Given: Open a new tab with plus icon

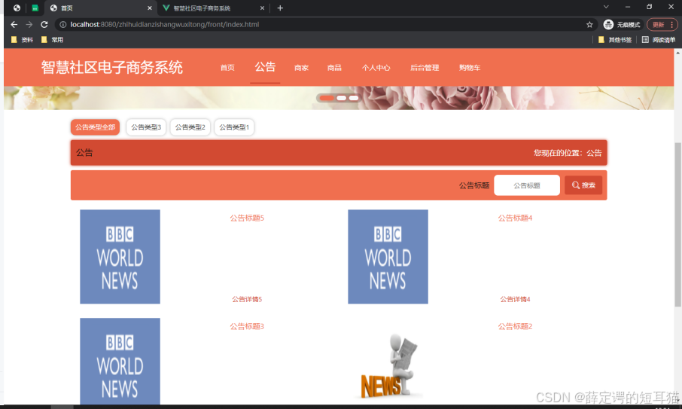Looking at the screenshot, I should coord(280,8).
